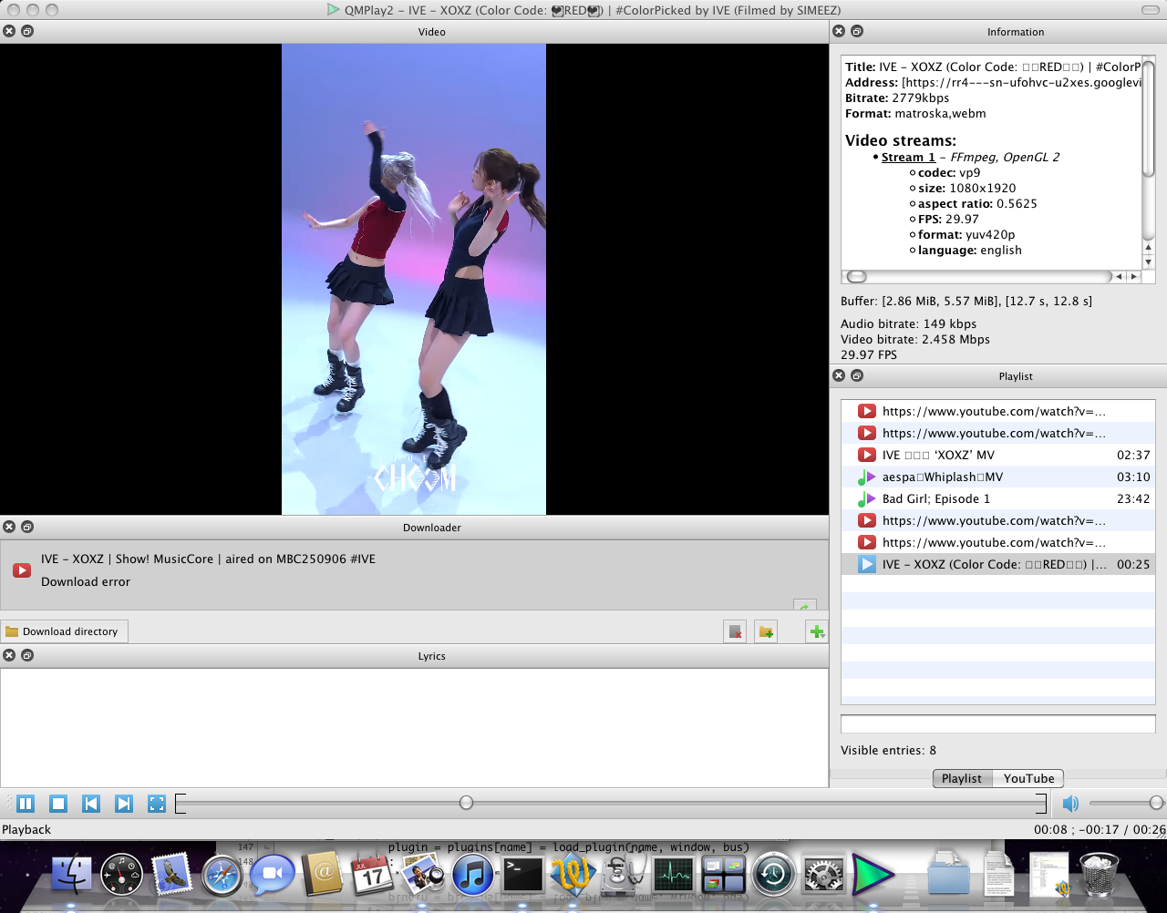Select playlist entry IVE 'XOXZ' MV
The image size is (1167, 913).
(x=997, y=455)
